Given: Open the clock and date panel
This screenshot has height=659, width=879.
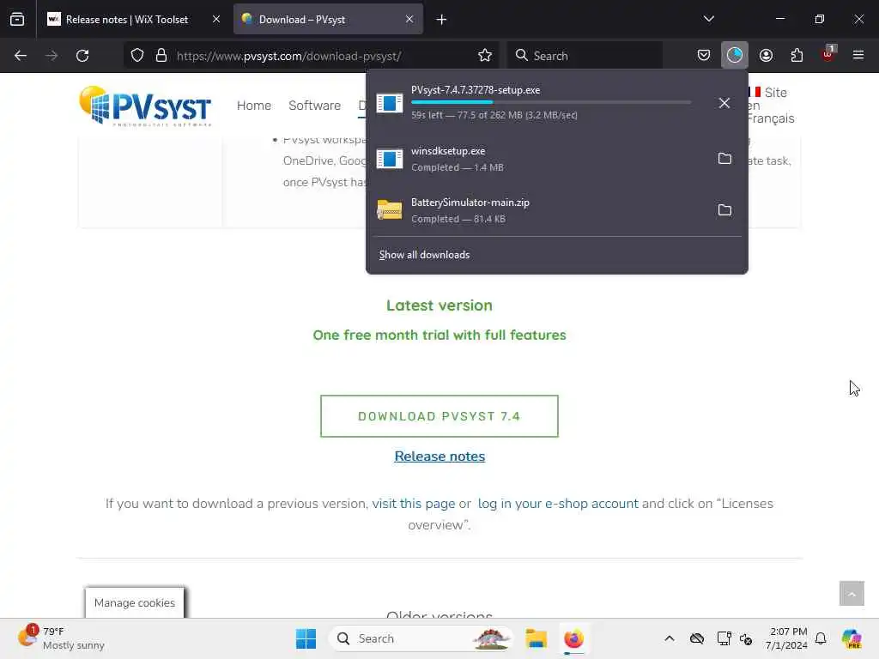Looking at the screenshot, I should (787, 638).
